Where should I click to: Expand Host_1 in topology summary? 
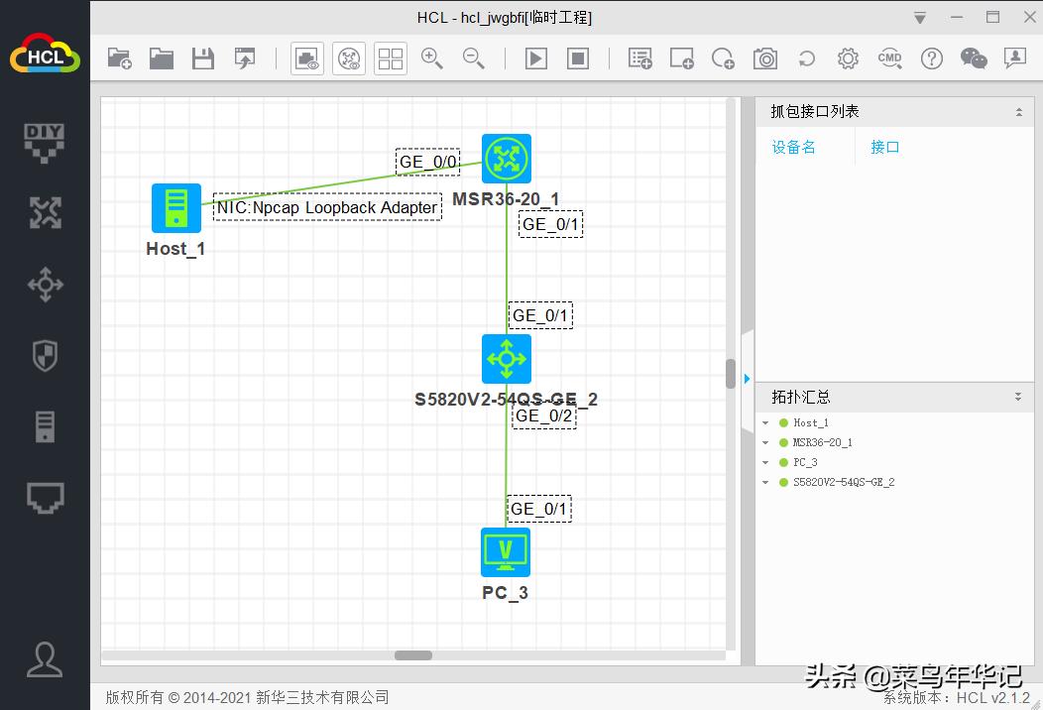(765, 423)
